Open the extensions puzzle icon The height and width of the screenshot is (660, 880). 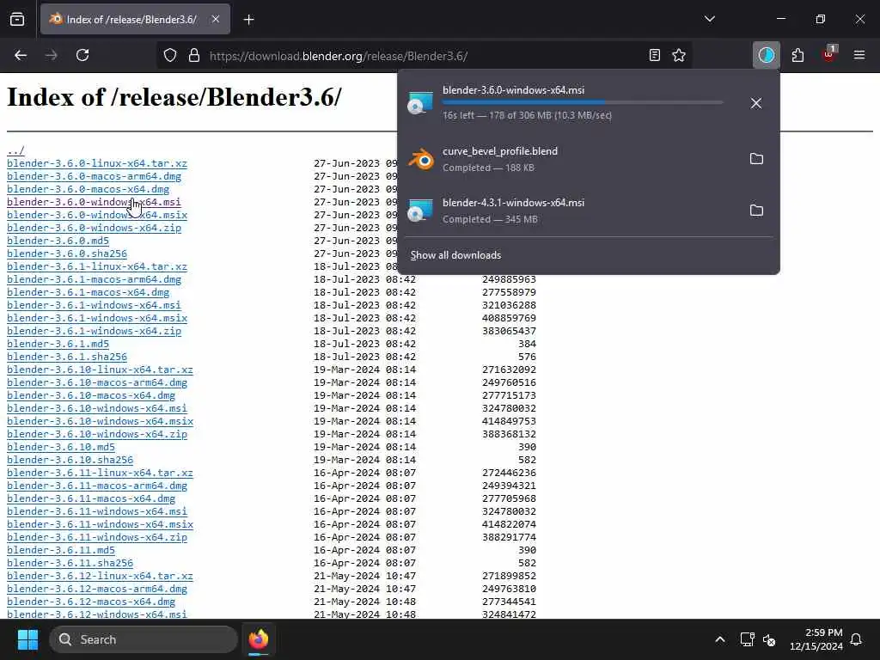[797, 55]
